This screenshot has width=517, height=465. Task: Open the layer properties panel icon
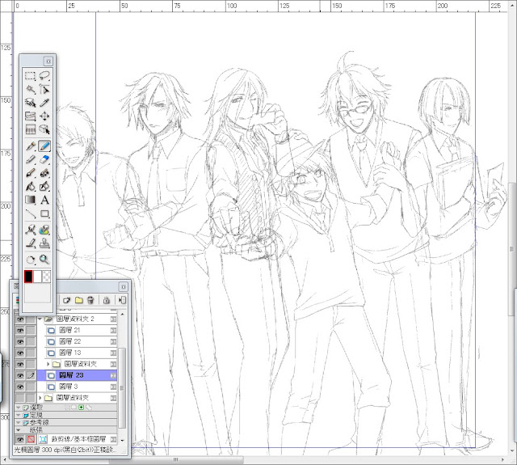pos(122,300)
